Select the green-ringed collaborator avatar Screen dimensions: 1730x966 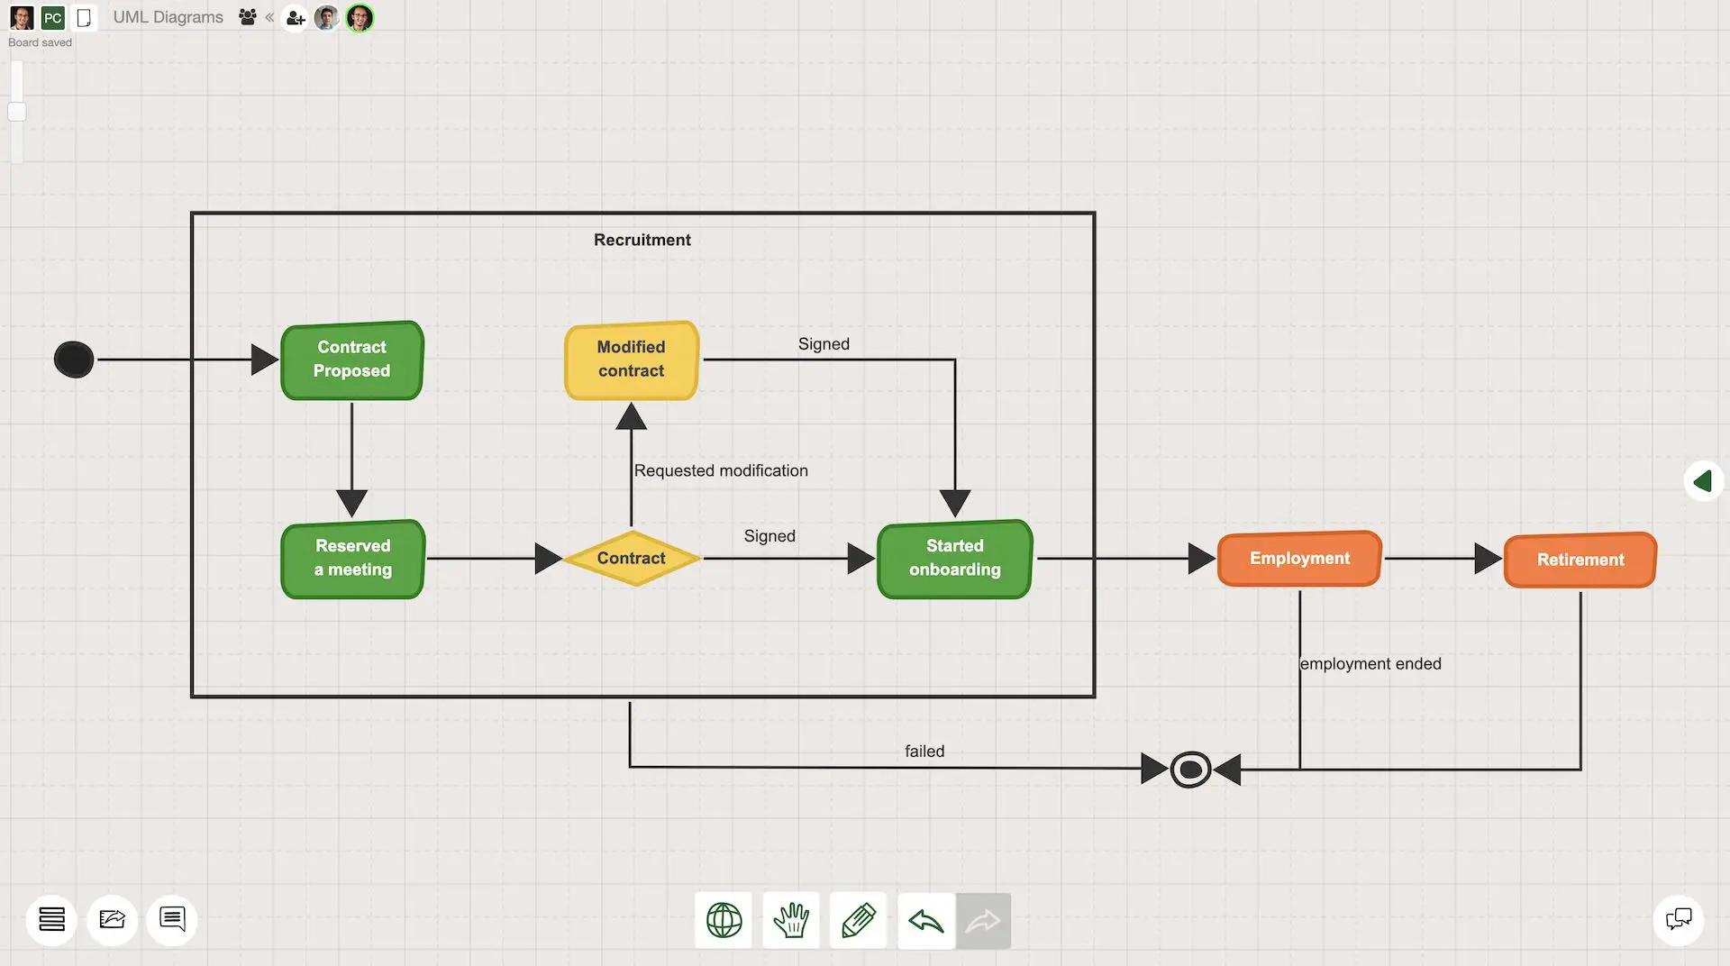tap(360, 17)
